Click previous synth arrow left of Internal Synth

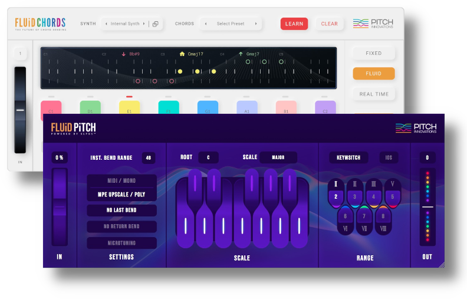[x=106, y=24]
